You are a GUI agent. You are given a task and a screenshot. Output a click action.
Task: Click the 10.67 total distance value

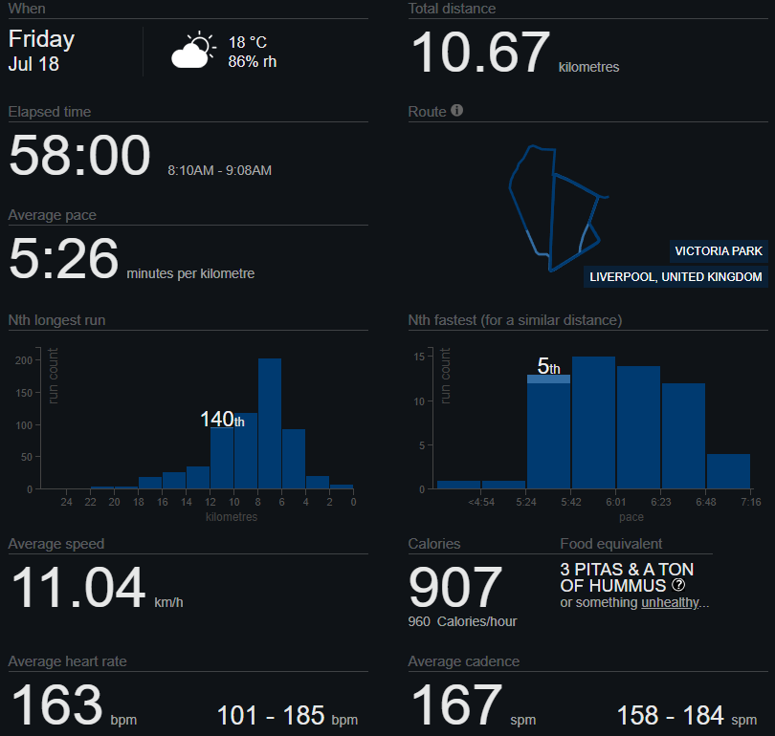(480, 54)
